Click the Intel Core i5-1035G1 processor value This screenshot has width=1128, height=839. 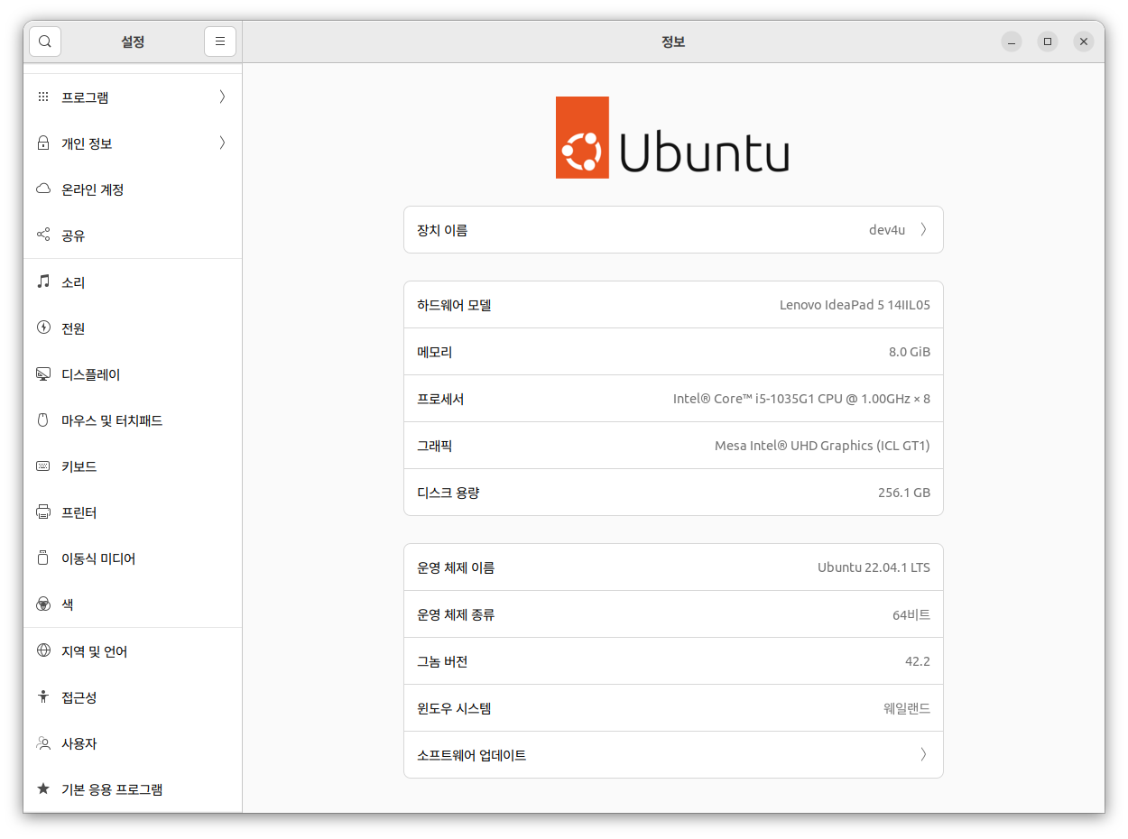click(x=801, y=399)
